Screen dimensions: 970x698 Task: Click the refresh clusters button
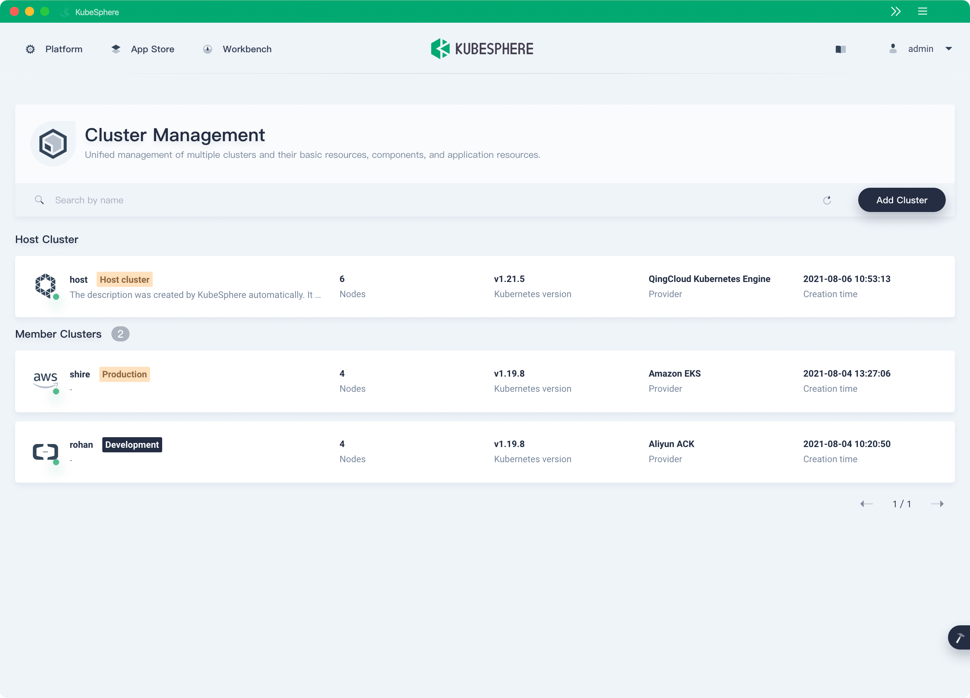828,200
